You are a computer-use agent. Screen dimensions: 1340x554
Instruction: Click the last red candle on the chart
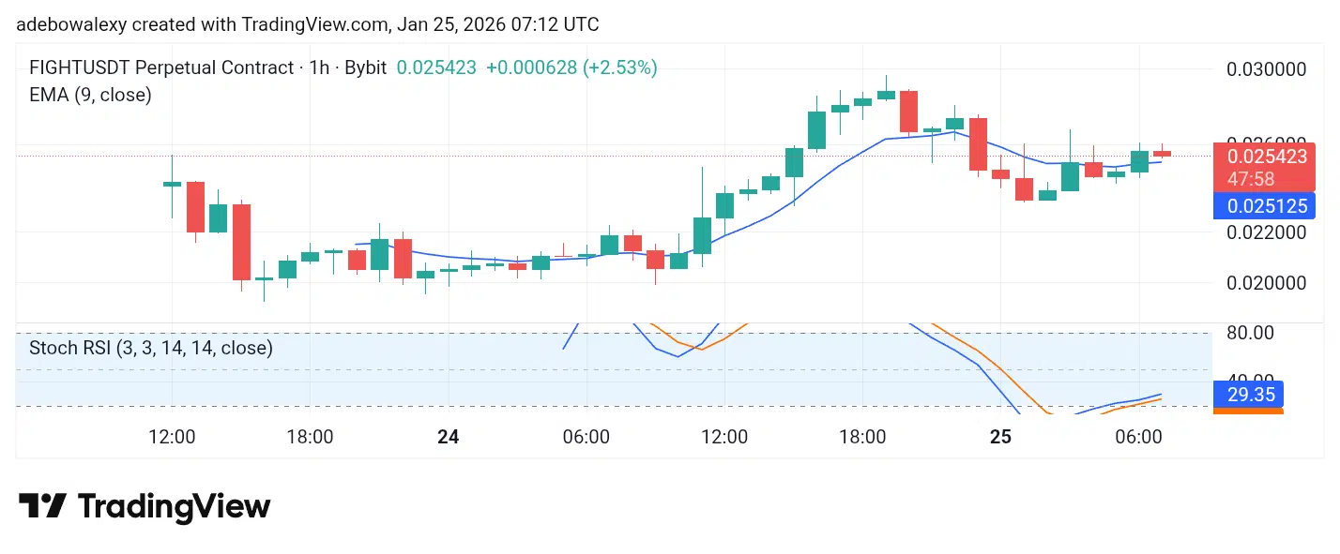[x=1163, y=153]
